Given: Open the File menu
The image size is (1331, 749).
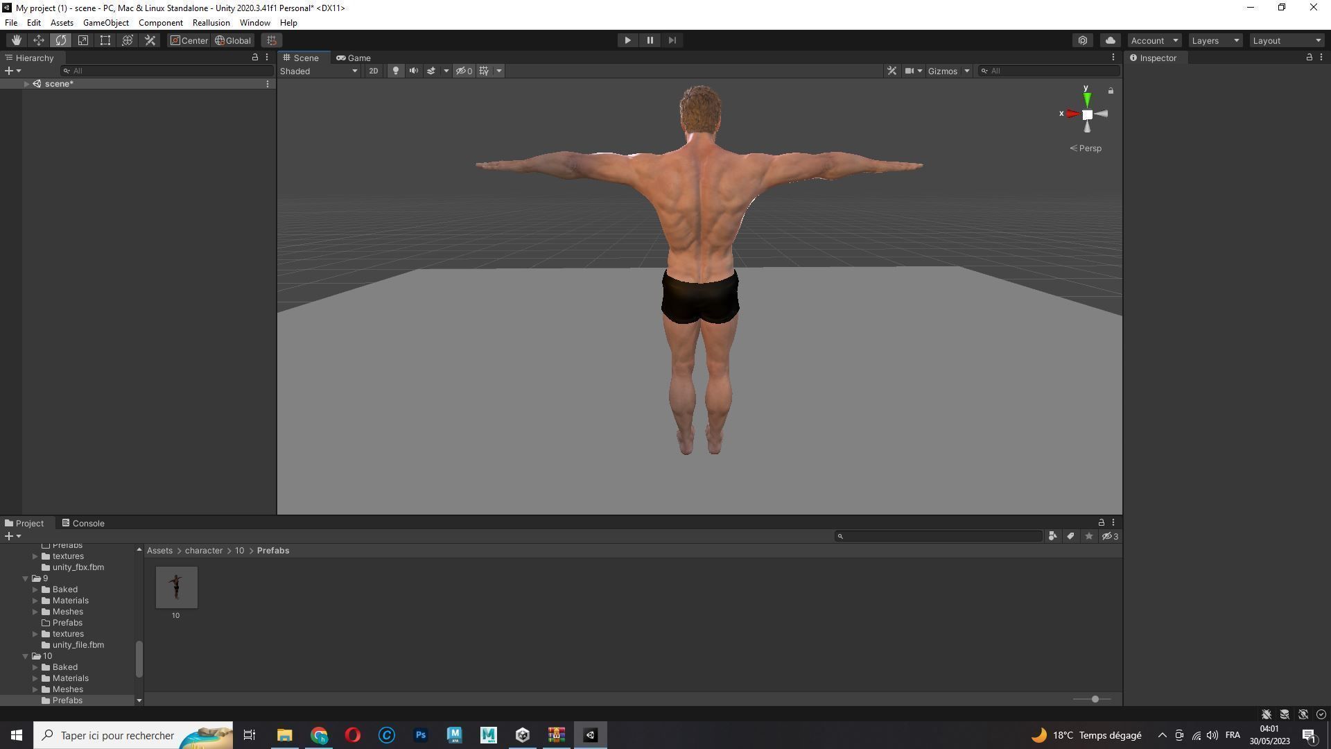Looking at the screenshot, I should pos(11,23).
